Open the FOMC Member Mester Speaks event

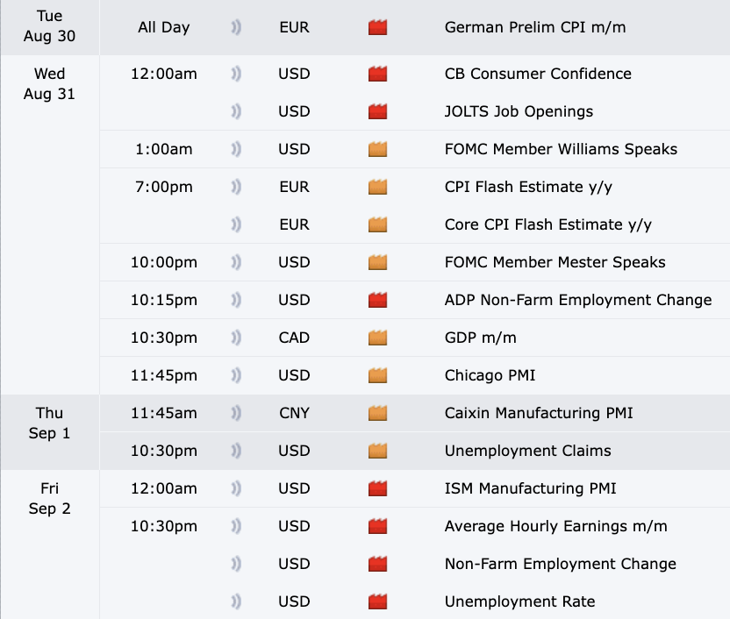555,262
